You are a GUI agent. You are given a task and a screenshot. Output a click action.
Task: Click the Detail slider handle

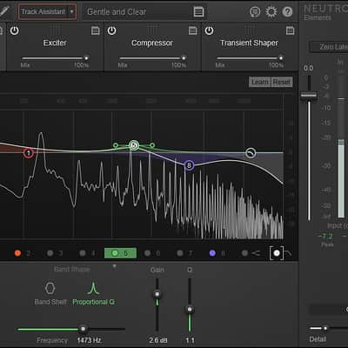coord(325,328)
